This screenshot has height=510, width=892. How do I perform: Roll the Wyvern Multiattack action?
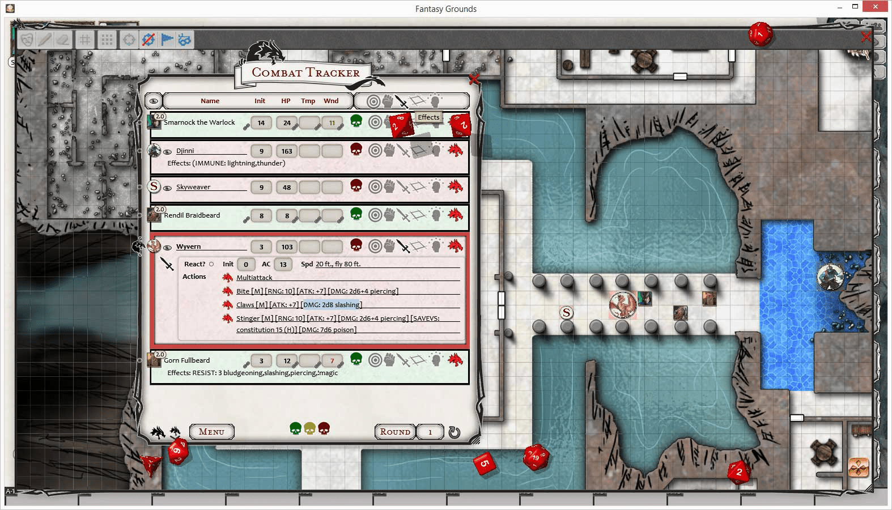pyautogui.click(x=227, y=278)
